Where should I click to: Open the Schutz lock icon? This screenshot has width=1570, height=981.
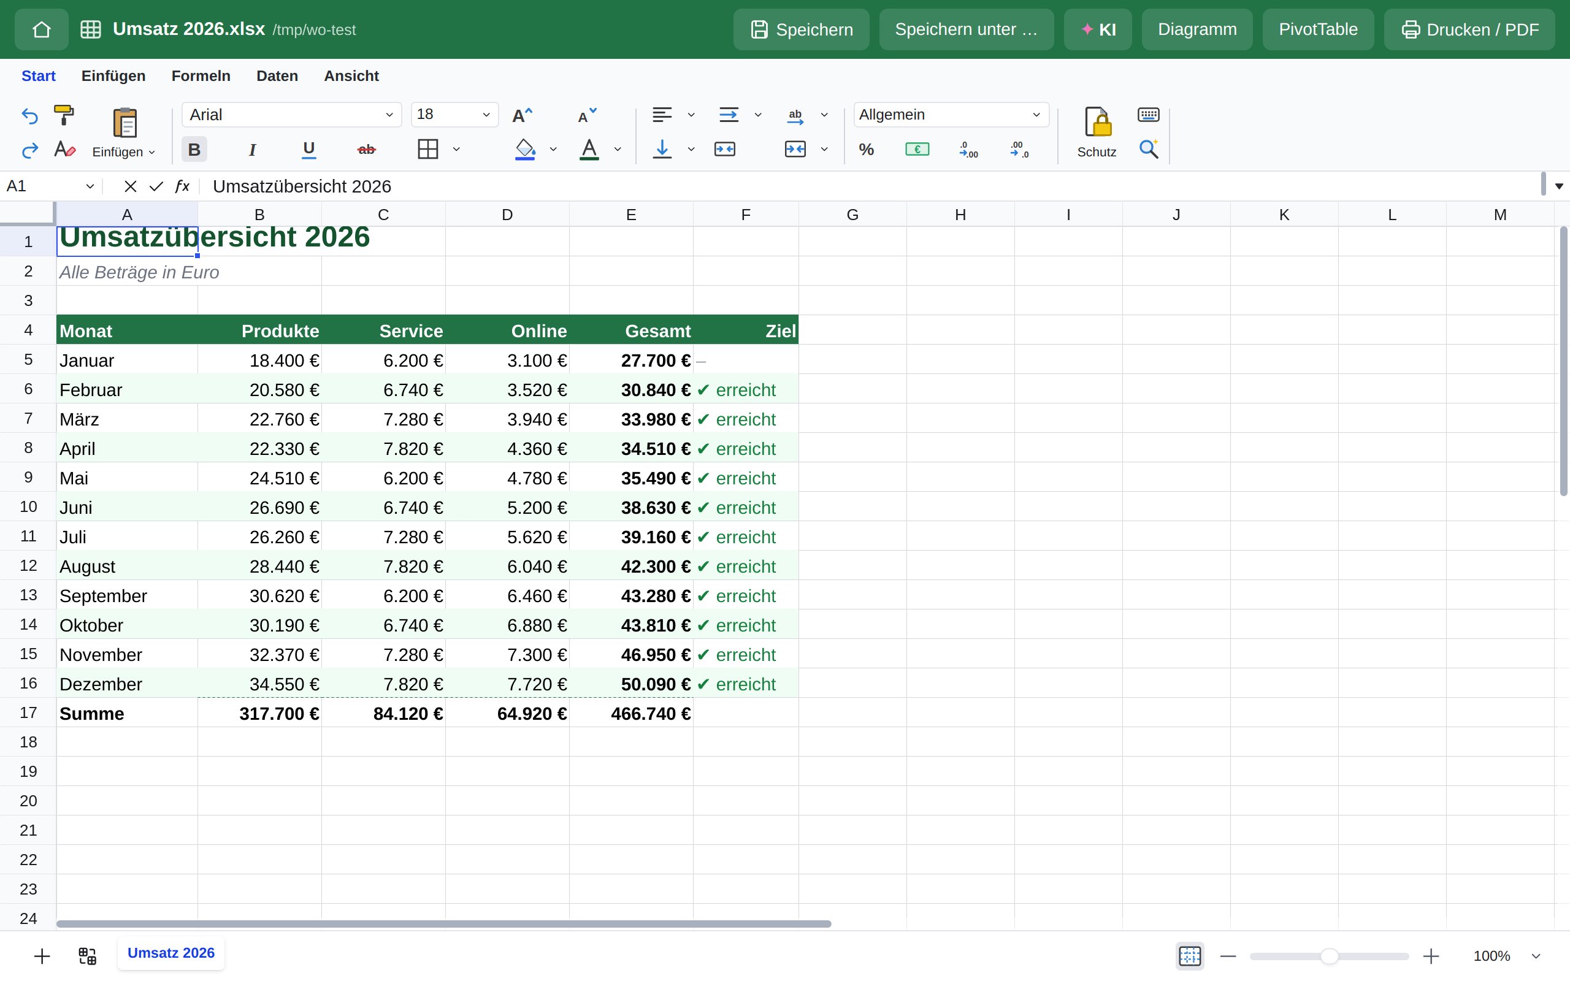point(1097,122)
